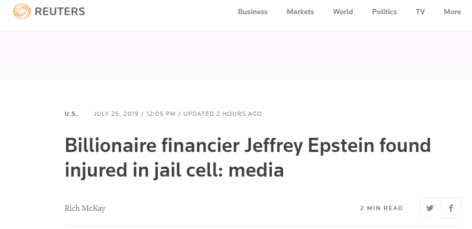This screenshot has height=229, width=472.
Task: Click the July 25, 2019 date
Action: click(117, 114)
